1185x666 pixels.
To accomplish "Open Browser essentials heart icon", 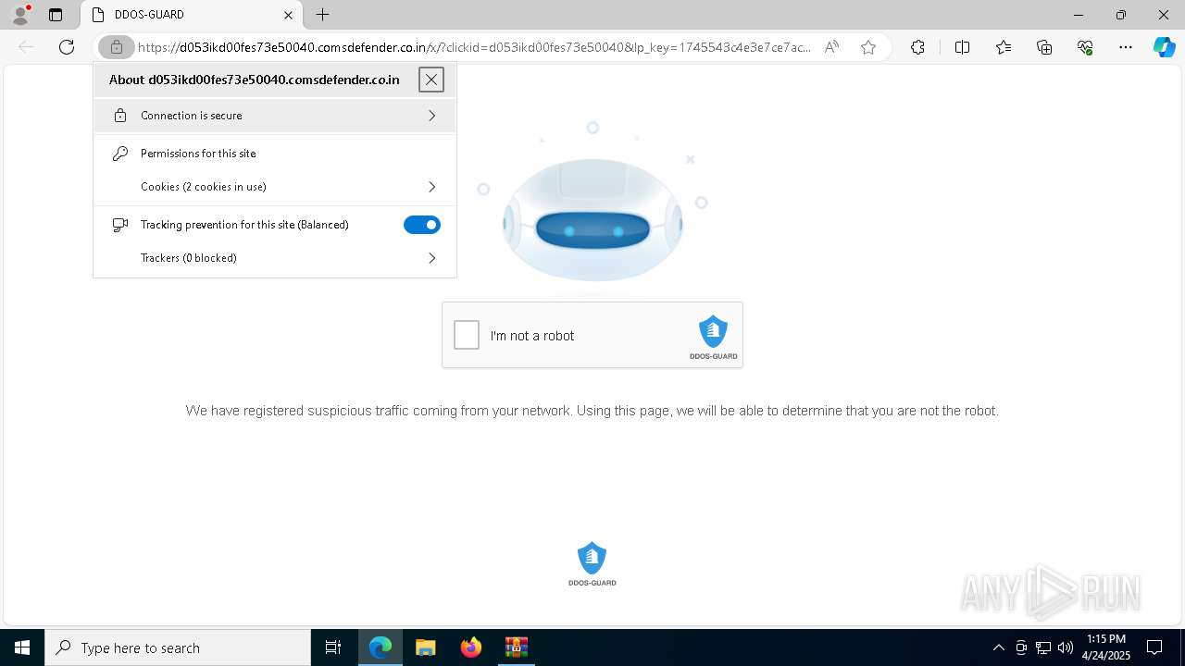I will tap(1085, 47).
